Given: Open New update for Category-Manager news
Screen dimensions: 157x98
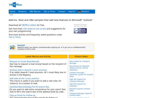Looking at the screenshot, I should click(x=80, y=62).
